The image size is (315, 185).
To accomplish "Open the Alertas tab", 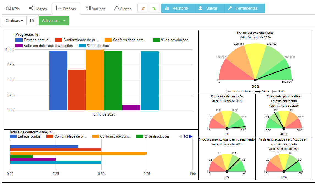I will [123, 9].
